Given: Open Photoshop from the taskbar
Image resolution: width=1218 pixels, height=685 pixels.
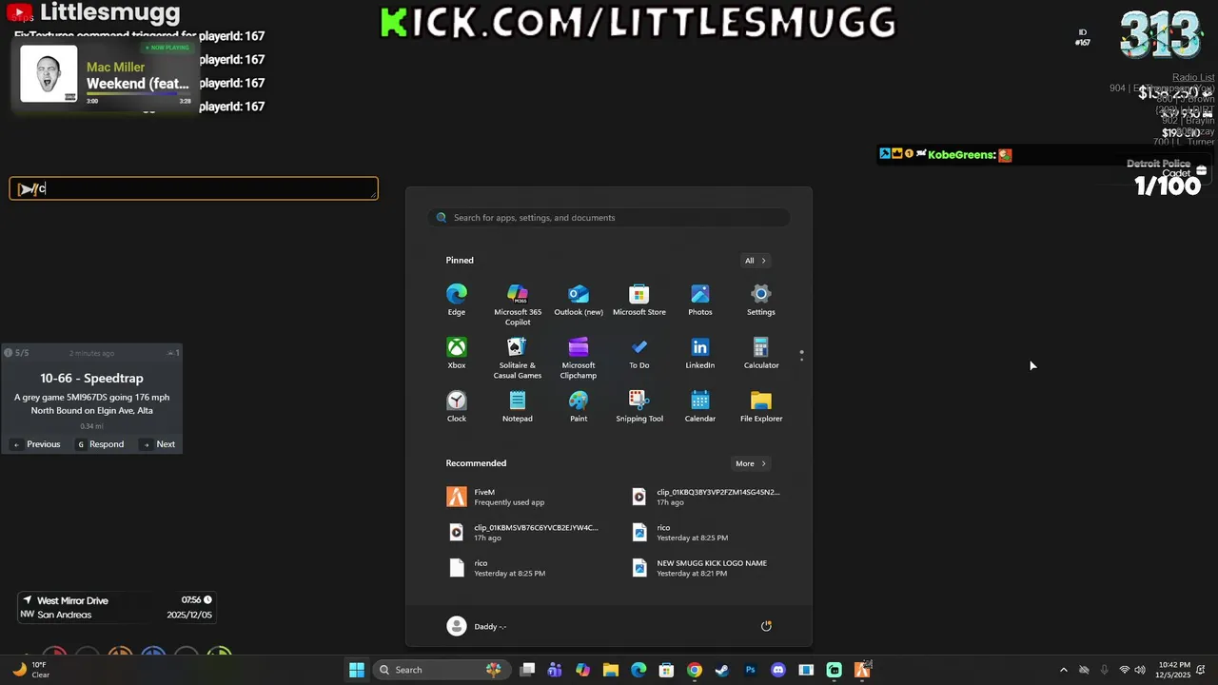Looking at the screenshot, I should coord(751,670).
